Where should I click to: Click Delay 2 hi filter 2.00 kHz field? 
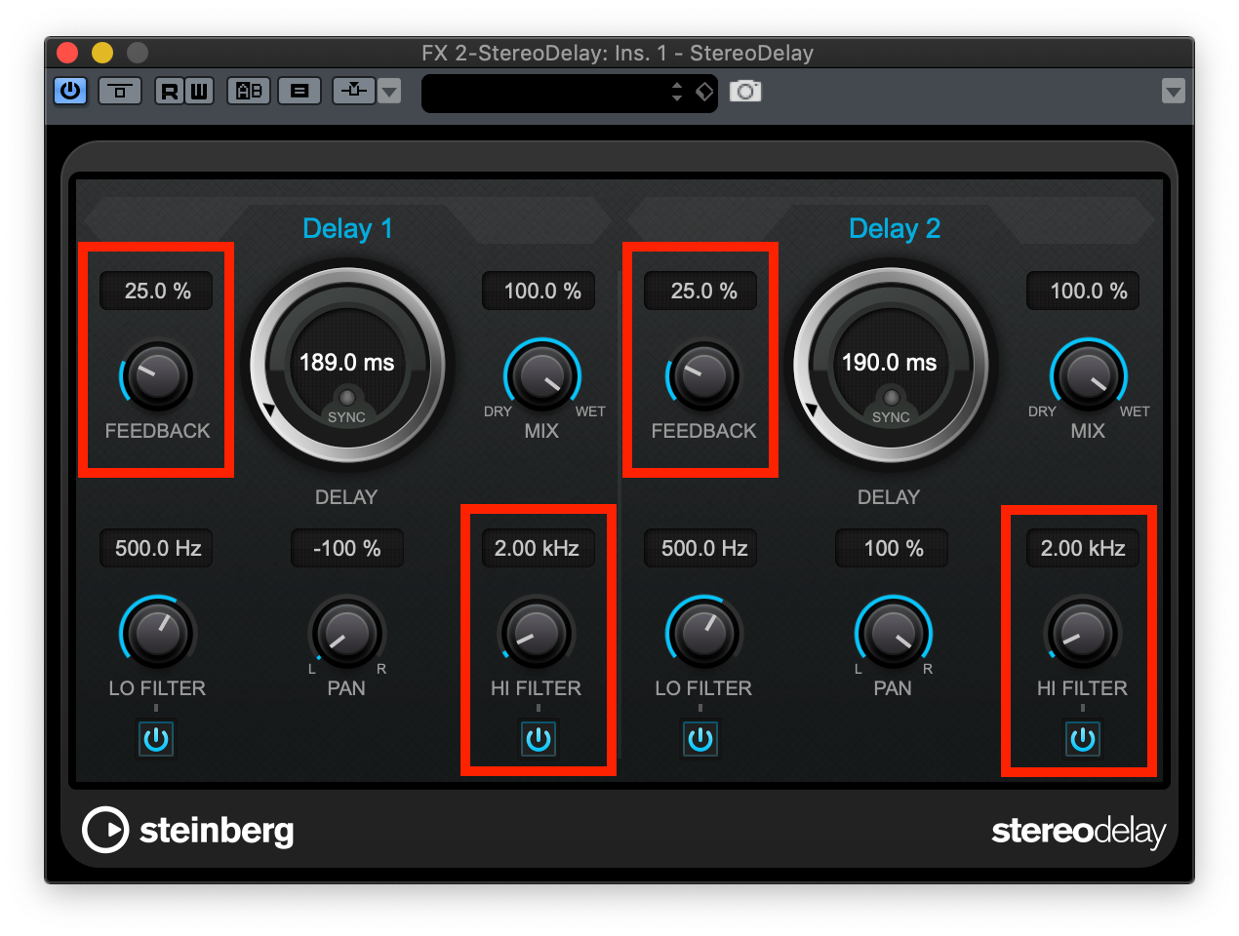pyautogui.click(x=1082, y=548)
